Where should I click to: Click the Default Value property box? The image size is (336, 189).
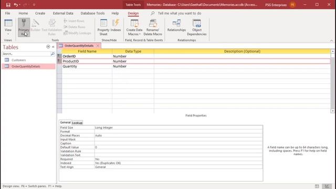coord(178,147)
